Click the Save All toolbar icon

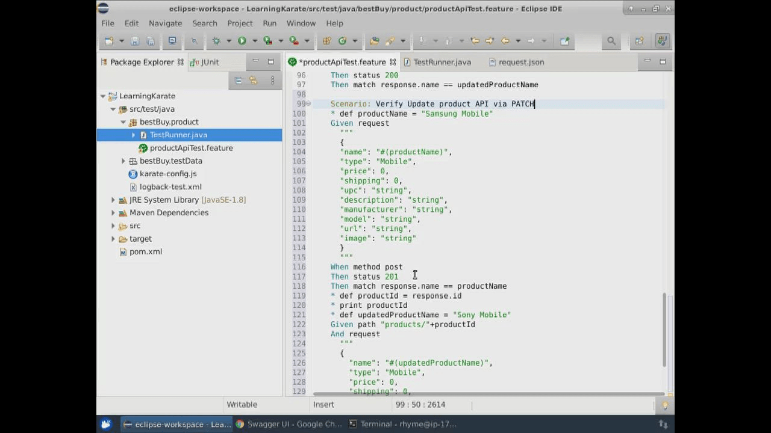click(150, 40)
